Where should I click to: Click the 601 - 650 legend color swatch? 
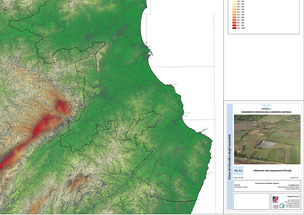234,9
